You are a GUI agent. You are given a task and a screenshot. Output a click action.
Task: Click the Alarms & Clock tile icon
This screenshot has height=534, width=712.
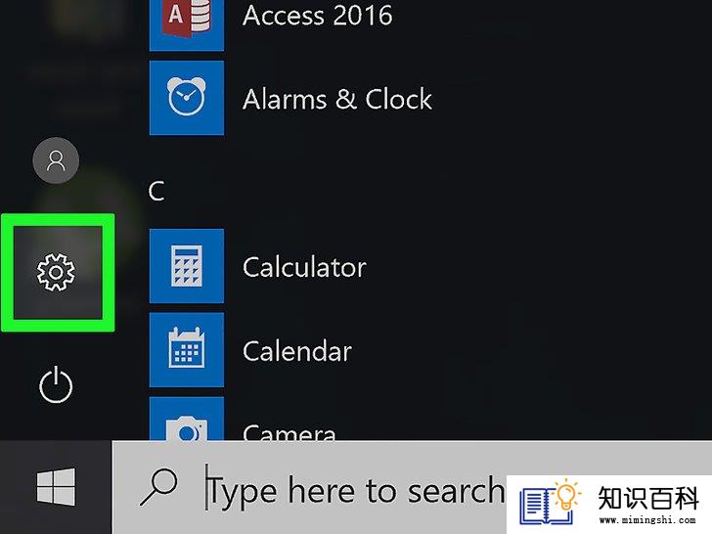187,98
